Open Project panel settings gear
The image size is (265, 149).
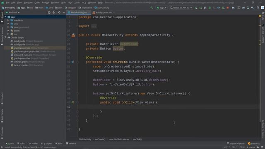(x=59, y=12)
